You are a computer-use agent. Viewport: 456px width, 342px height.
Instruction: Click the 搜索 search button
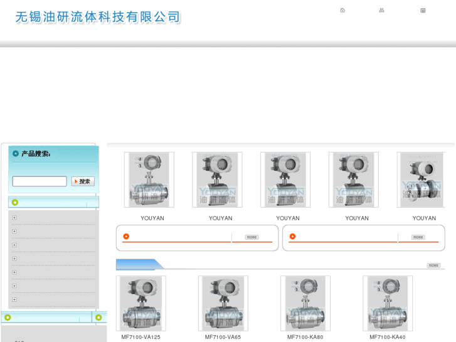point(83,181)
